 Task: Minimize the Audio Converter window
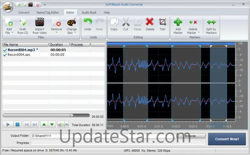click(233, 4)
